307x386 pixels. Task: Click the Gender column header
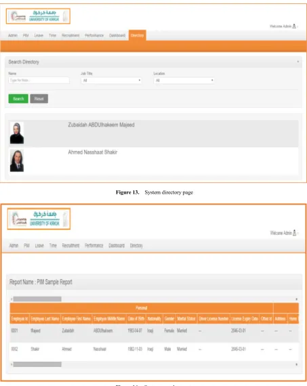pyautogui.click(x=169, y=318)
